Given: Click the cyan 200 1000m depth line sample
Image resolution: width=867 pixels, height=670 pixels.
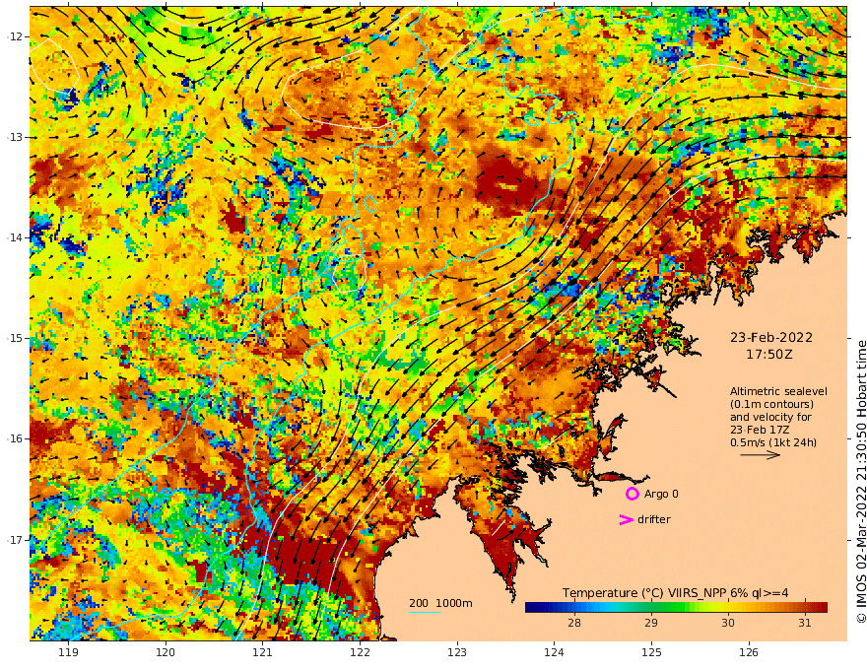Looking at the screenshot, I should click(x=425, y=612).
